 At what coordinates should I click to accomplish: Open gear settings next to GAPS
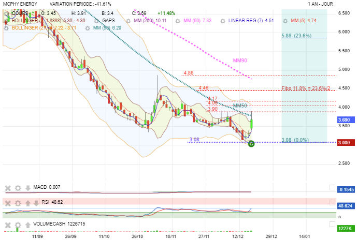97,21
